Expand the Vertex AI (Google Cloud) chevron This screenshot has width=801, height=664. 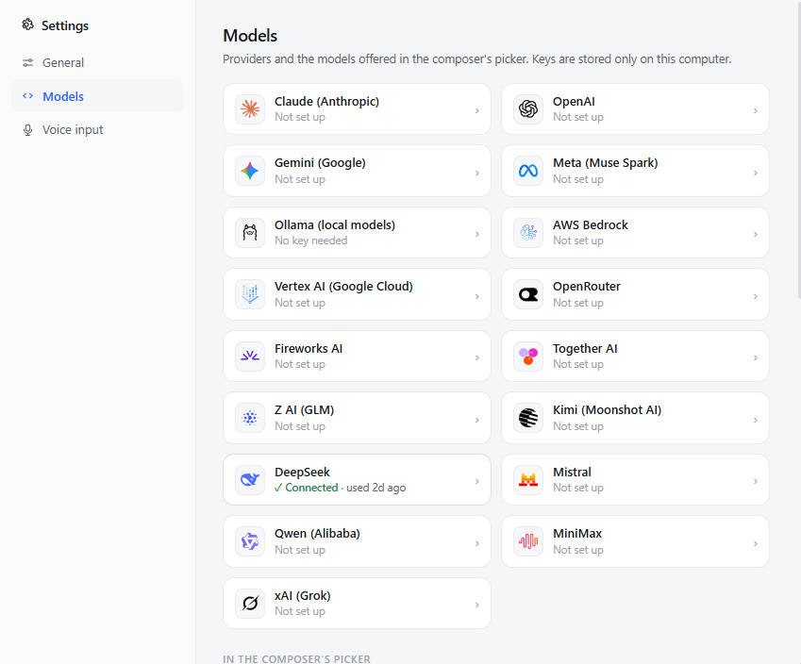point(477,296)
